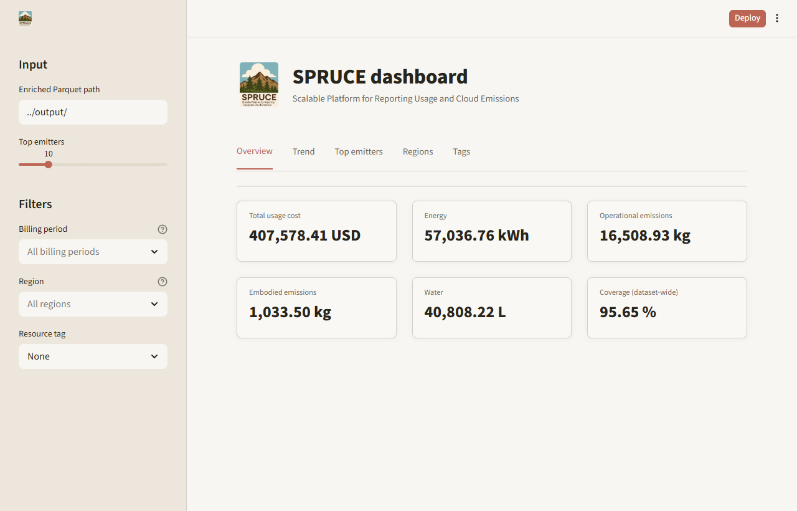The width and height of the screenshot is (797, 511).
Task: Click the Filters section heading
Action: [35, 204]
